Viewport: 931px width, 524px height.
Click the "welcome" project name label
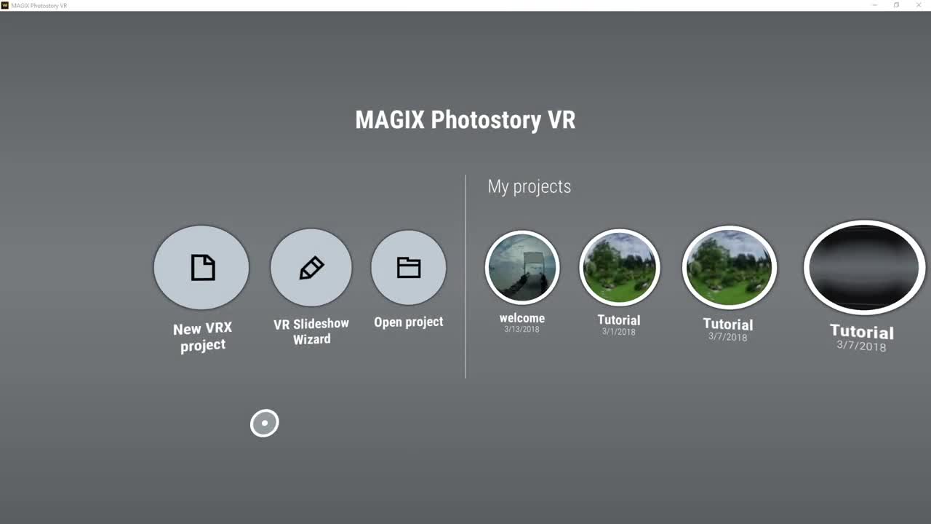point(522,318)
